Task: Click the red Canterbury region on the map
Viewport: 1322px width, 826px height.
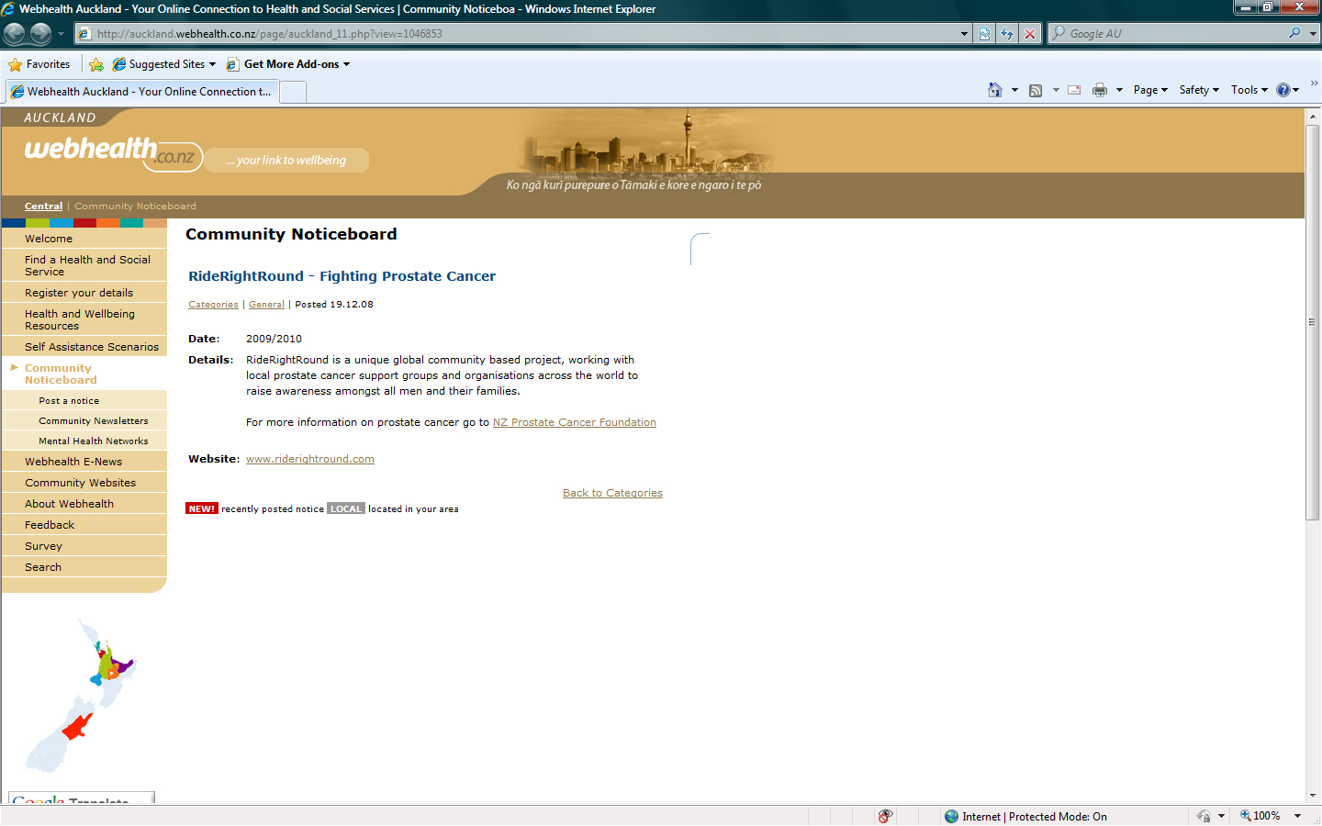Action: pos(77,727)
